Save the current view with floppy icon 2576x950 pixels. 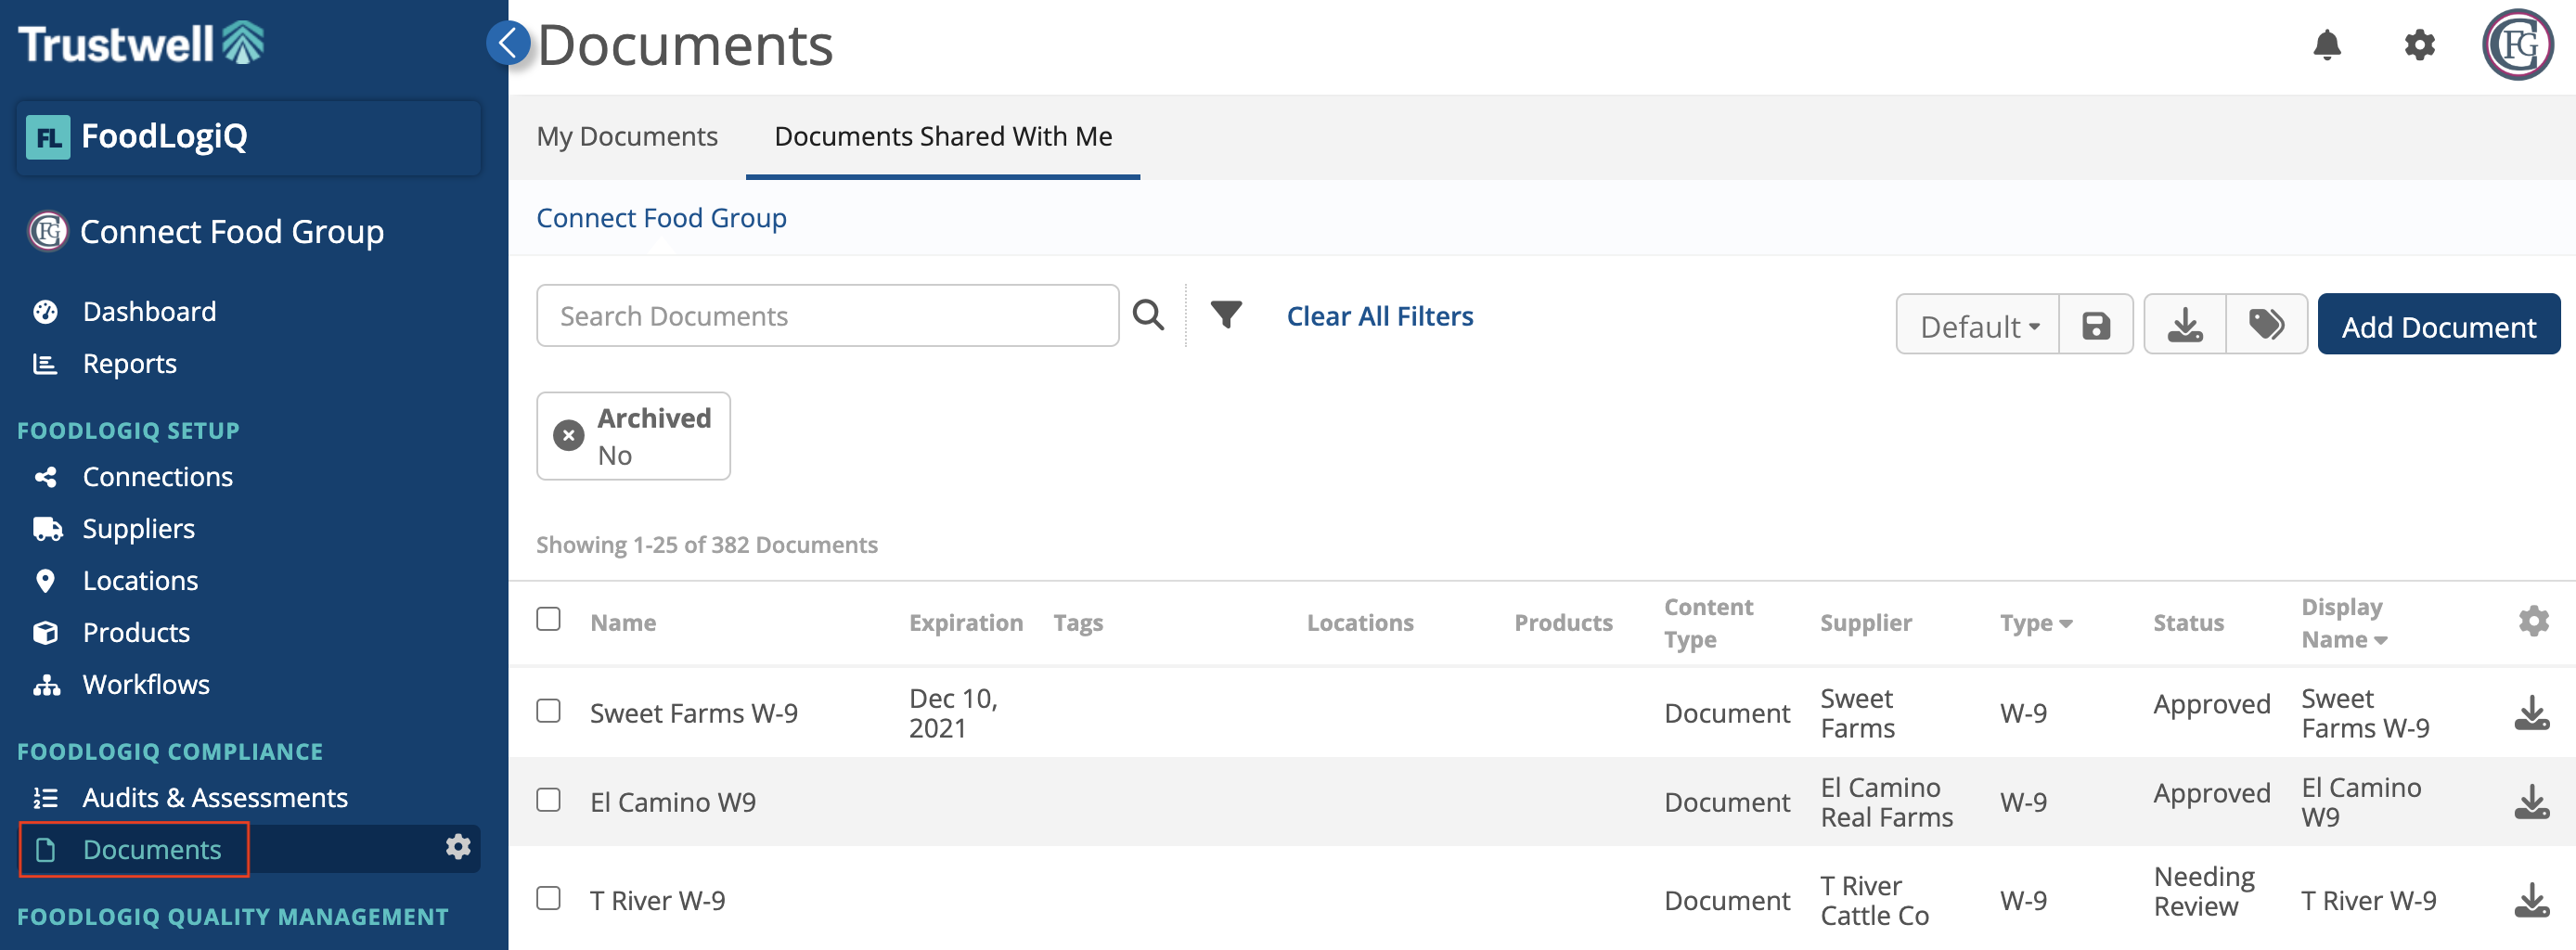coord(2096,325)
